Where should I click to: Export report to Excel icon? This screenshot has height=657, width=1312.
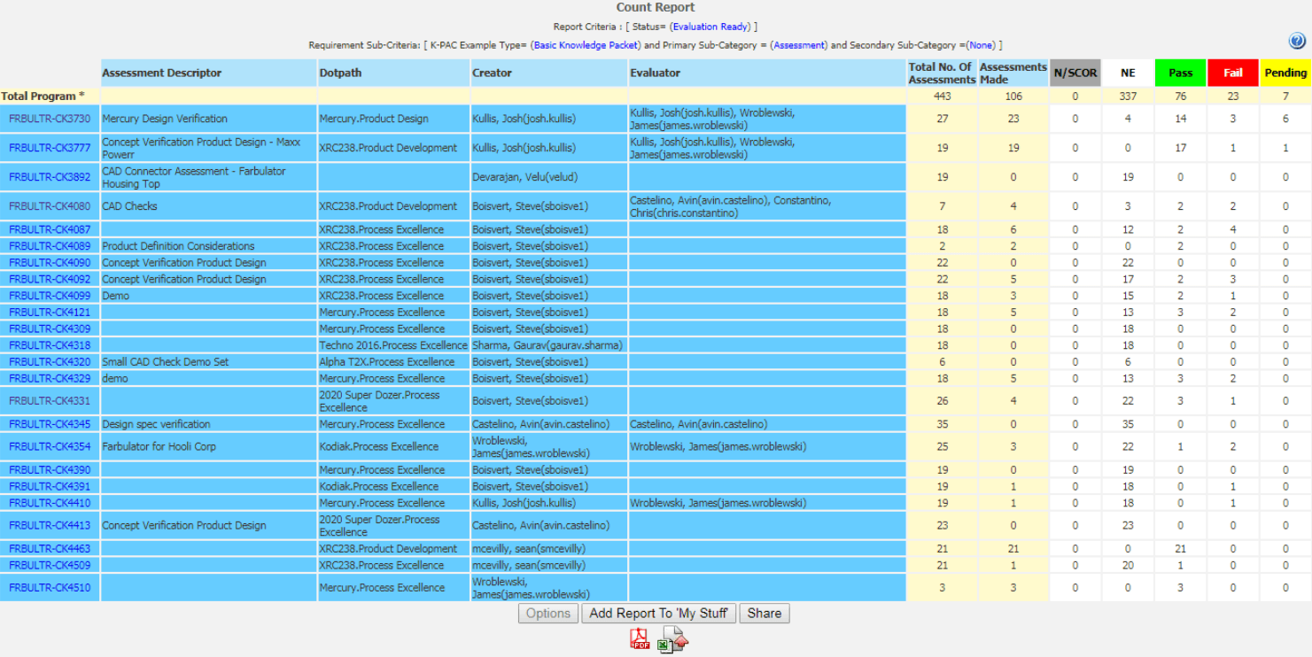coord(672,639)
